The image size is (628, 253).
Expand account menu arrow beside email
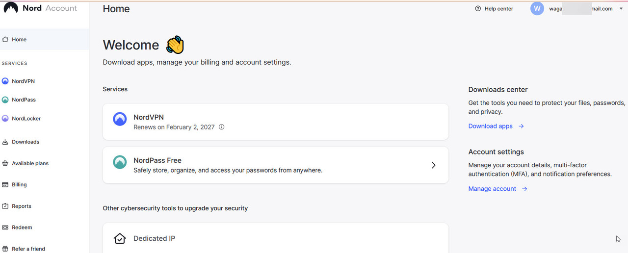(x=621, y=9)
